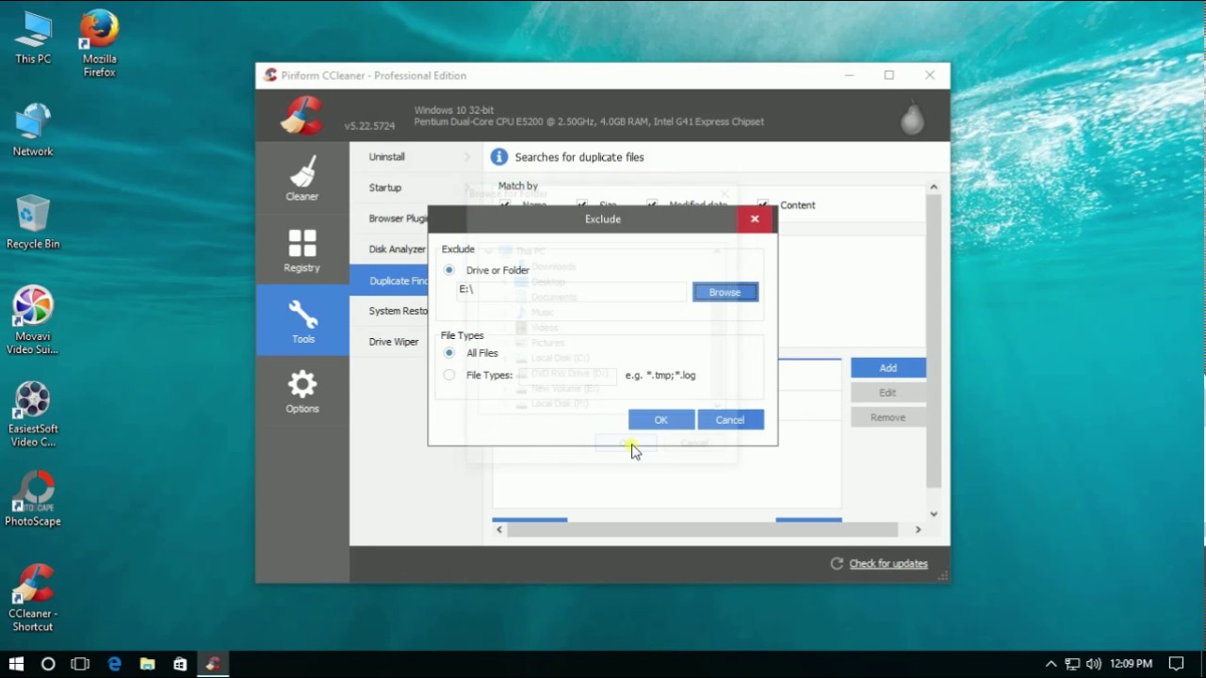Click the vertical scrollbar thumb
The image size is (1206, 678).
(x=934, y=342)
